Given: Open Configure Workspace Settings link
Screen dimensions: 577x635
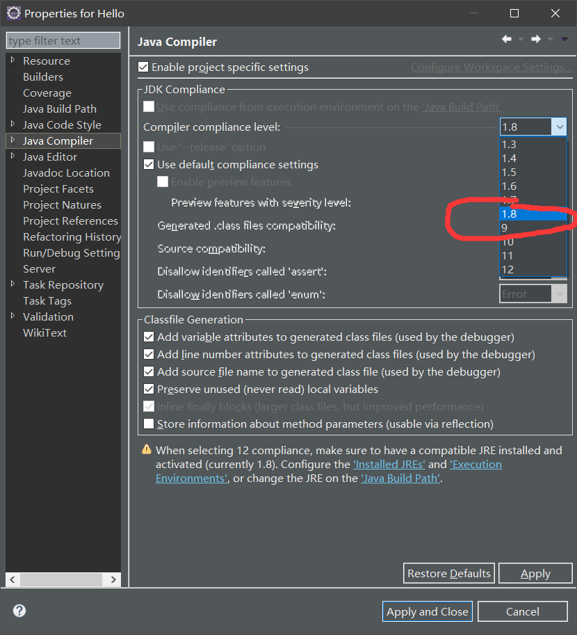Looking at the screenshot, I should coord(491,67).
